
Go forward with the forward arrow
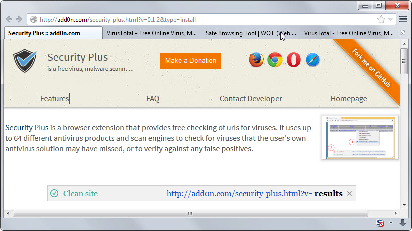[19, 19]
